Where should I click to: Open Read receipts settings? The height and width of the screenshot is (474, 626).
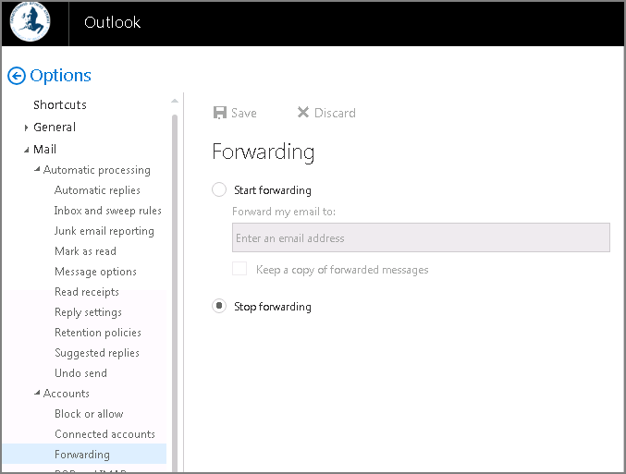(87, 292)
